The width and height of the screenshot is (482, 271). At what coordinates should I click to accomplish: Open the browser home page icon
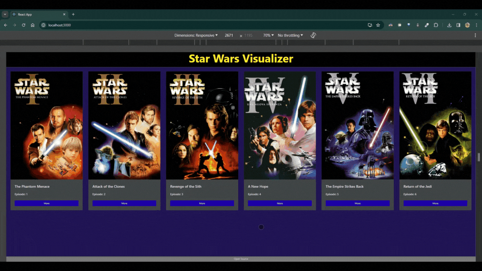tap(33, 25)
